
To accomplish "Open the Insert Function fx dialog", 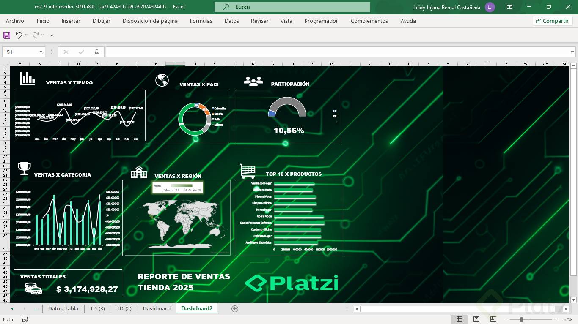I will (x=96, y=52).
